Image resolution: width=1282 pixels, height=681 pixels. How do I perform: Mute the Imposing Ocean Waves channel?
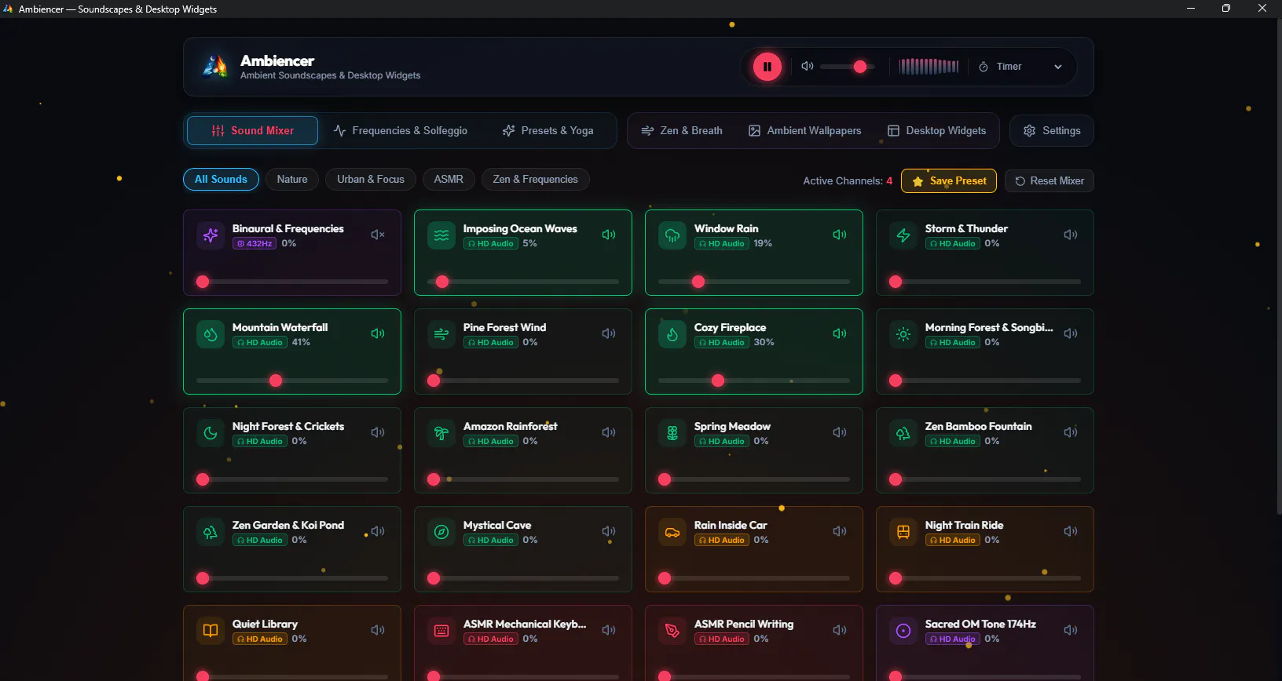click(x=609, y=235)
